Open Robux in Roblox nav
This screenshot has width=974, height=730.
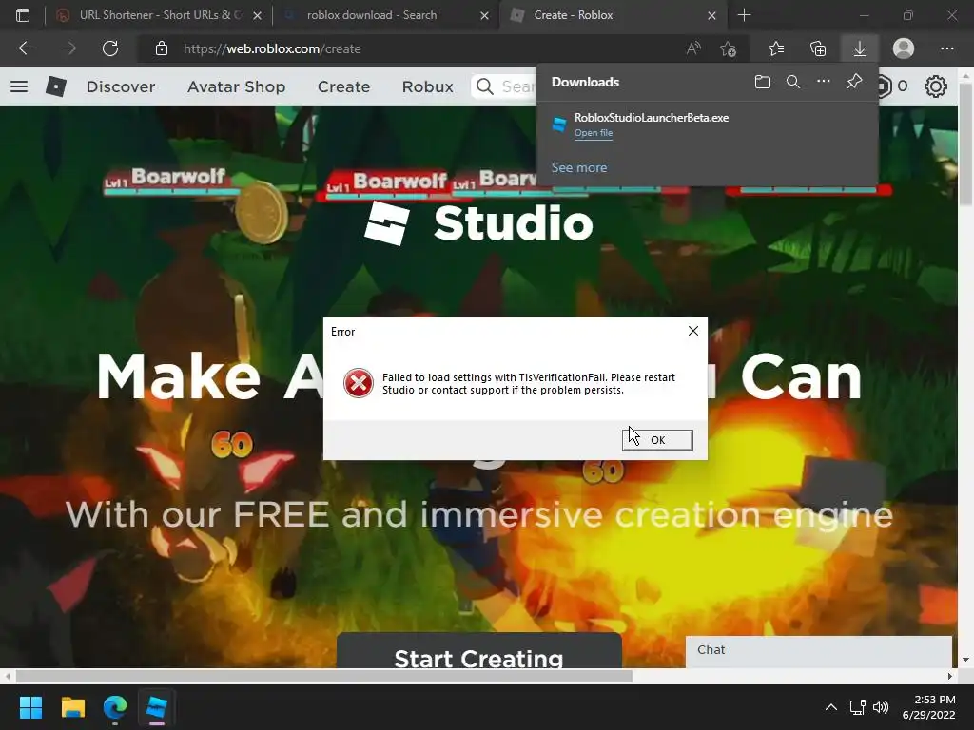[427, 86]
